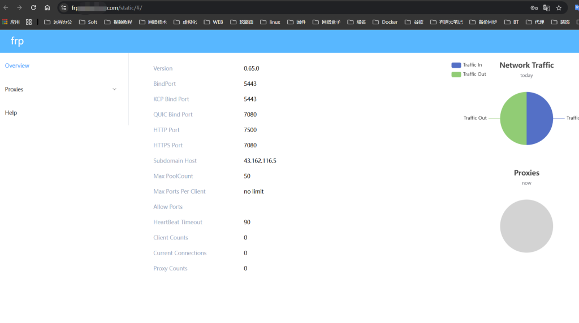This screenshot has height=323, width=579.
Task: Open the Soft bookmark folder
Action: pyautogui.click(x=88, y=22)
